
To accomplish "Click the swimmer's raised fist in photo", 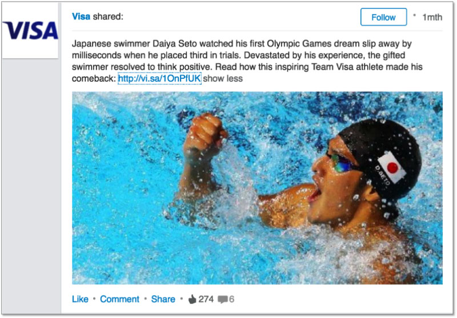I will click(x=206, y=135).
